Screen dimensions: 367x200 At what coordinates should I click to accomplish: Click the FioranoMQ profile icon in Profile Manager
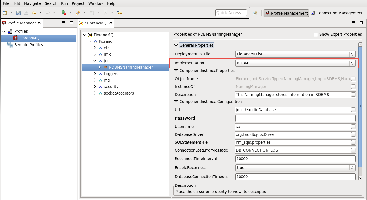(x=15, y=38)
